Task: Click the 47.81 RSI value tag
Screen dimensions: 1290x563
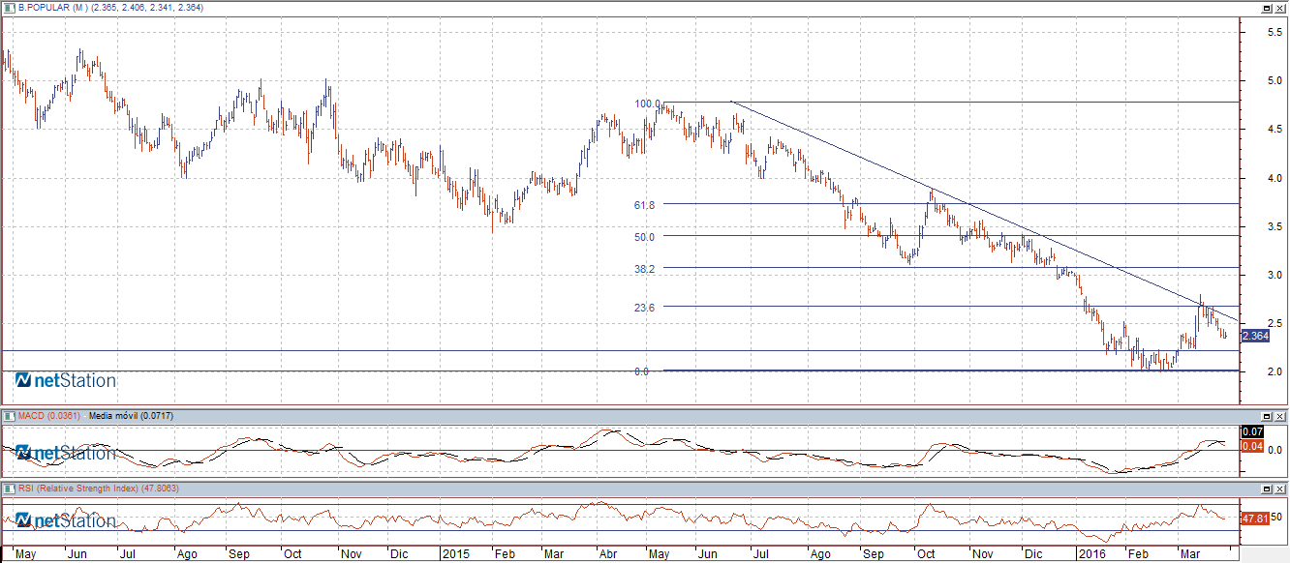Action: (x=1253, y=519)
